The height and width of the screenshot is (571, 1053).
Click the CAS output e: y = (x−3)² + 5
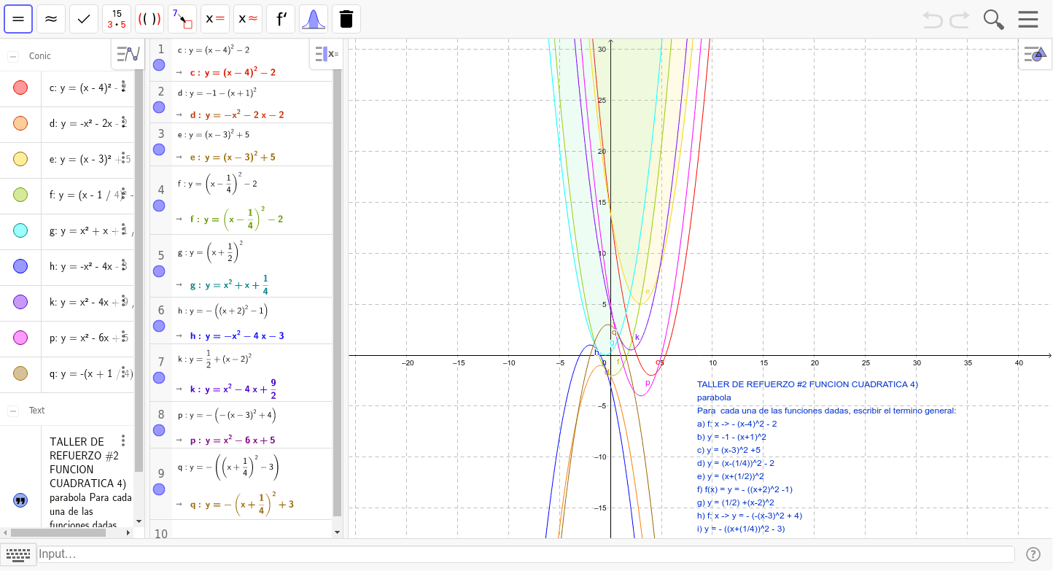click(x=232, y=157)
